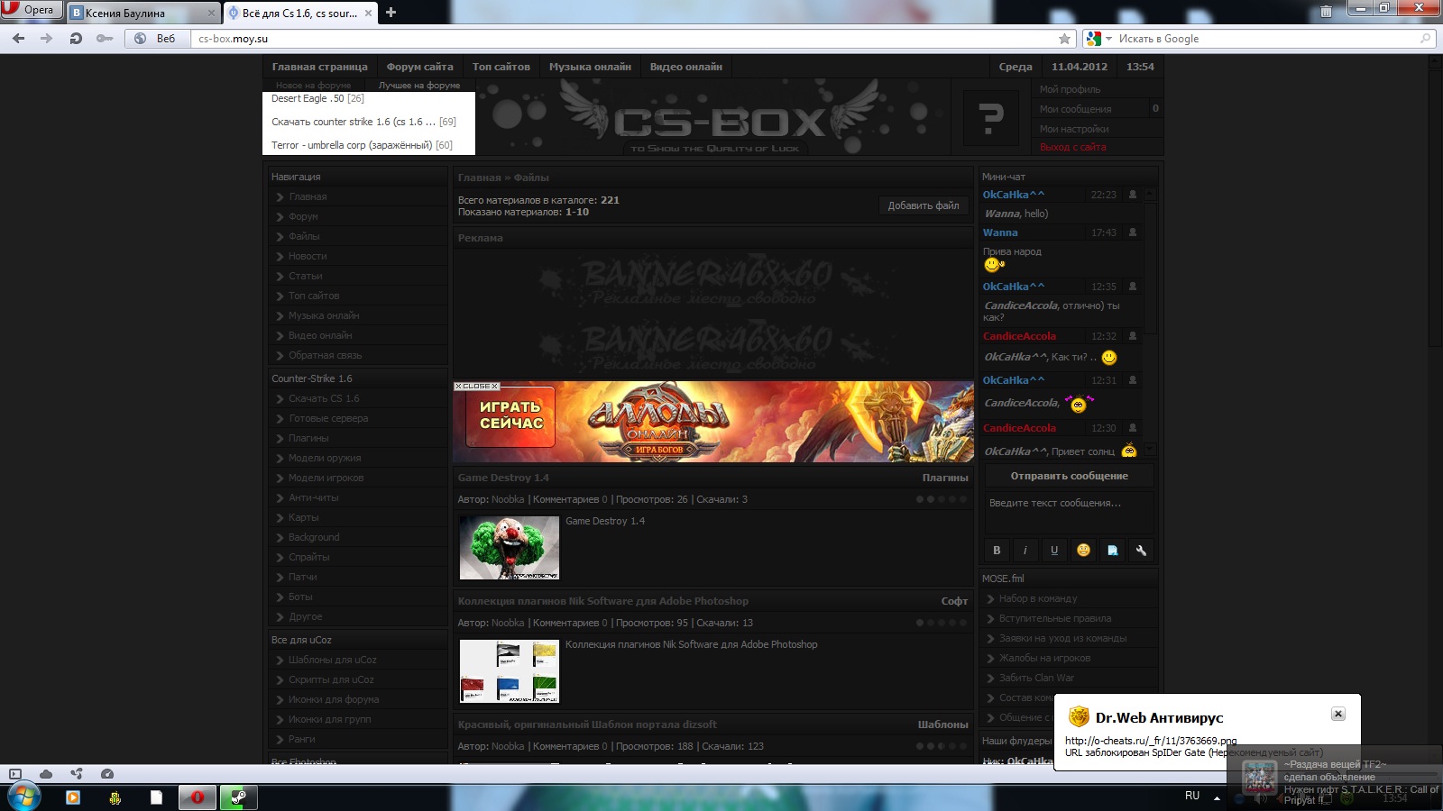Click the Opera Turbo gauge icon
Viewport: 1443px width, 811px height.
point(107,774)
